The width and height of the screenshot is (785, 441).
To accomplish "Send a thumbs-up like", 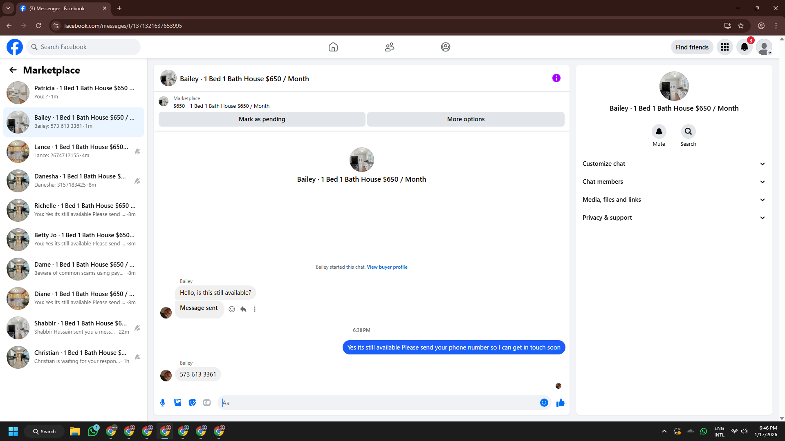I will (x=560, y=403).
